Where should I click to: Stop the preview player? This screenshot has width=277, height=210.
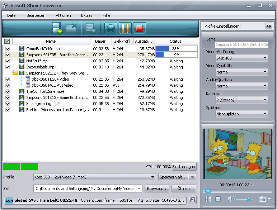click(x=218, y=199)
